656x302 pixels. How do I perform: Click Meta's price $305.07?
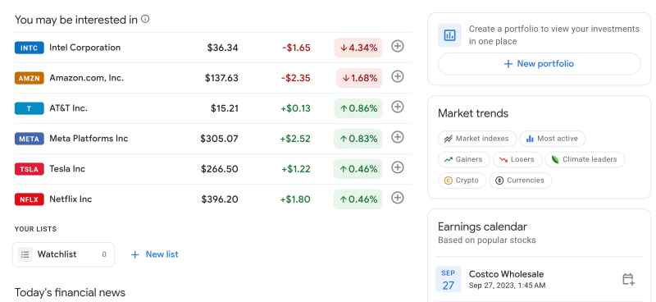coord(219,139)
